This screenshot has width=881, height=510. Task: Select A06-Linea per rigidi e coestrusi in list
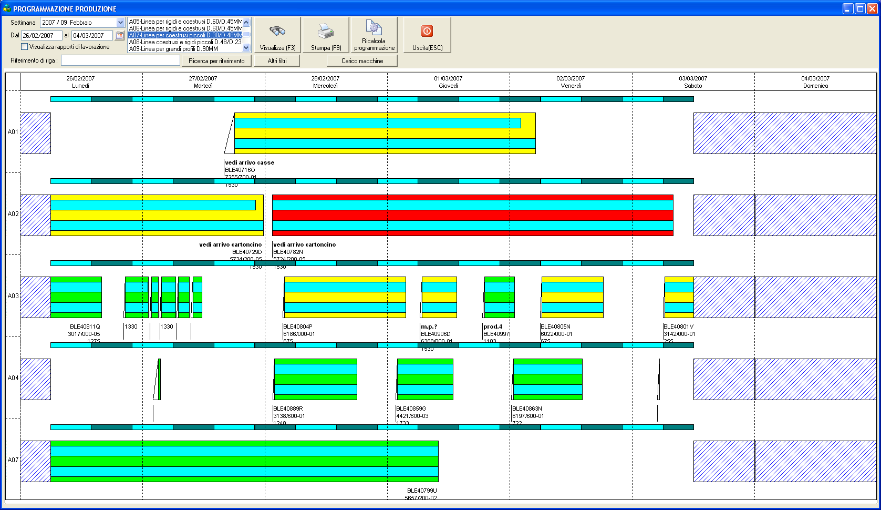[x=185, y=28]
